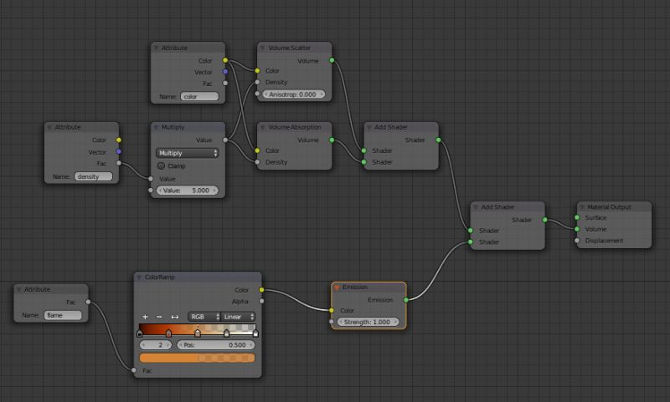
Task: Open the RGB color mode dropdown
Action: tap(204, 317)
